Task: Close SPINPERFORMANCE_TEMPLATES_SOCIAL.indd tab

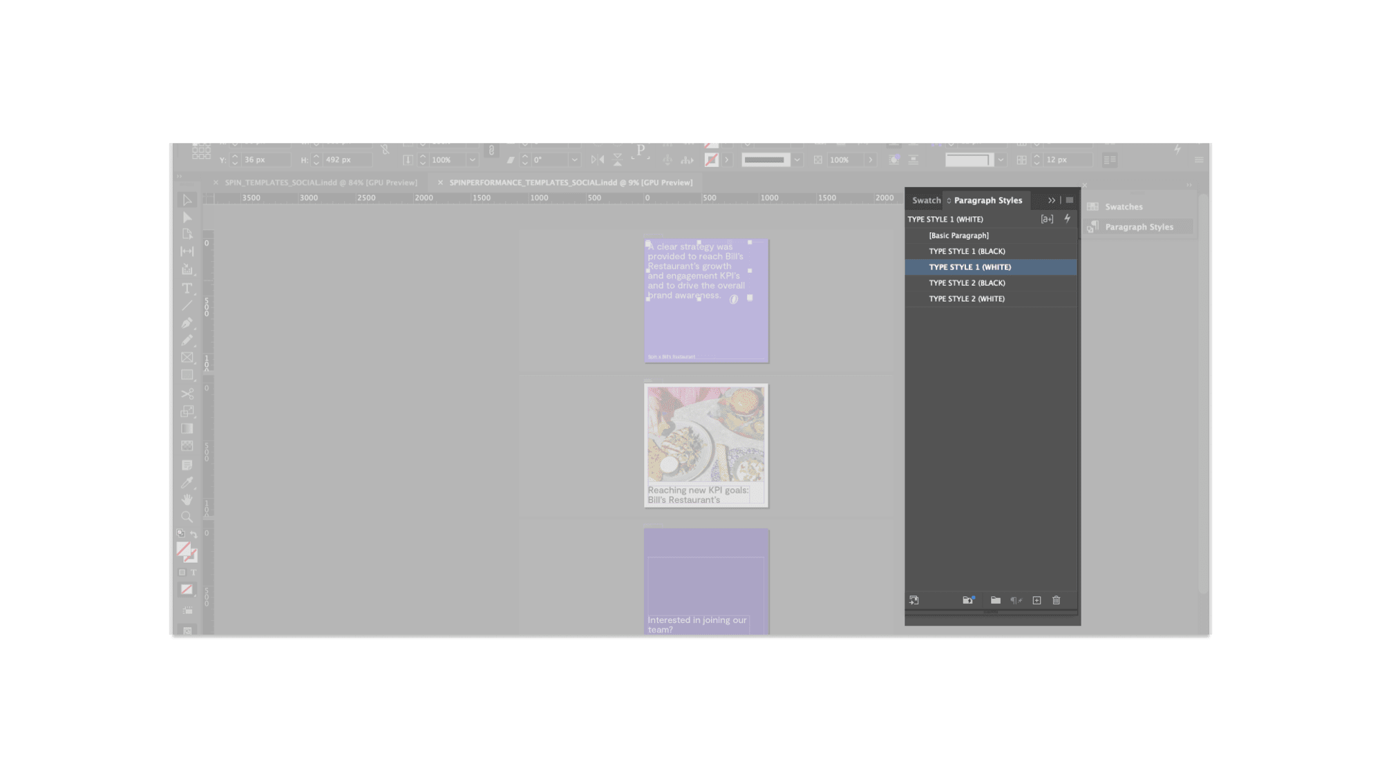Action: click(440, 183)
